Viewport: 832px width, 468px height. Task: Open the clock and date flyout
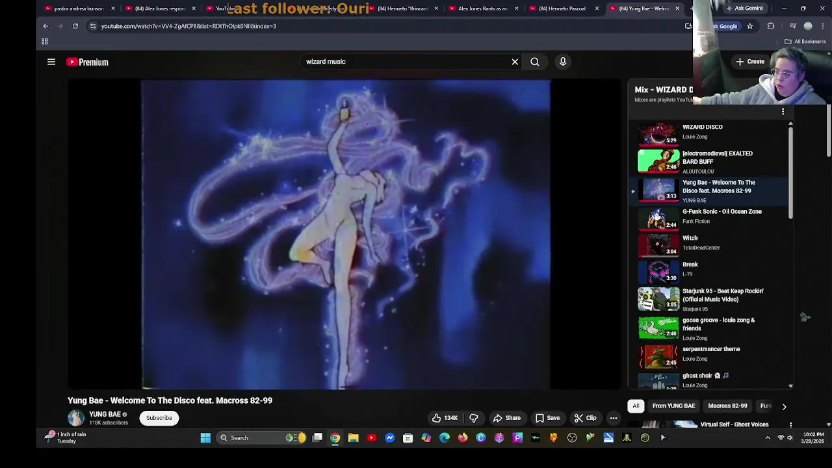tap(813, 437)
